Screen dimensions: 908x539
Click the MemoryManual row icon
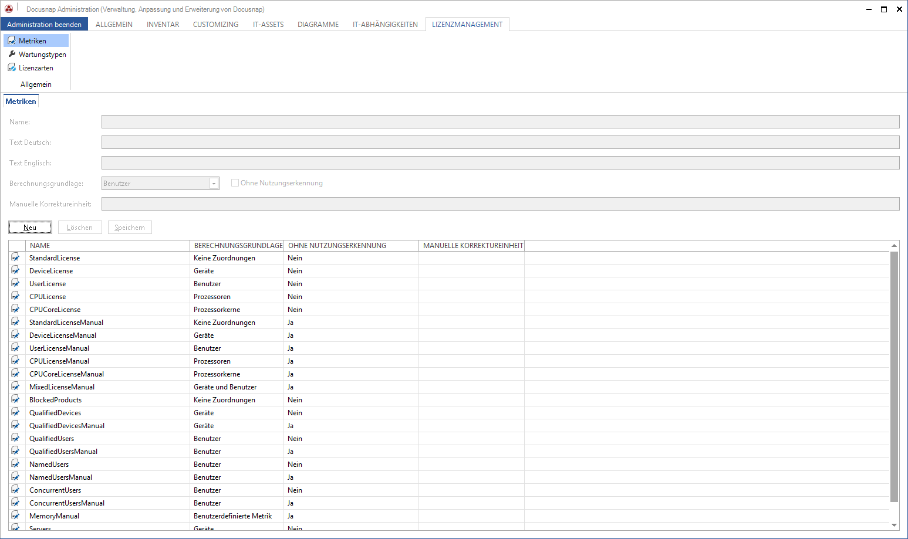pos(15,516)
